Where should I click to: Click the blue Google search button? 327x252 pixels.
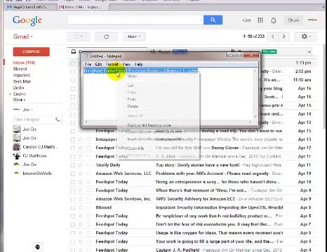tap(213, 20)
